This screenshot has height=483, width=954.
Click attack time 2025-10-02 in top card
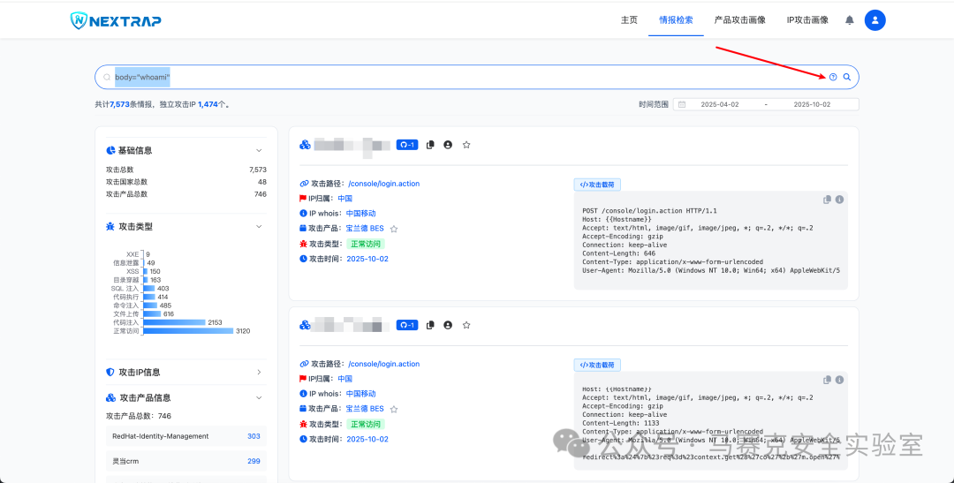pyautogui.click(x=367, y=259)
